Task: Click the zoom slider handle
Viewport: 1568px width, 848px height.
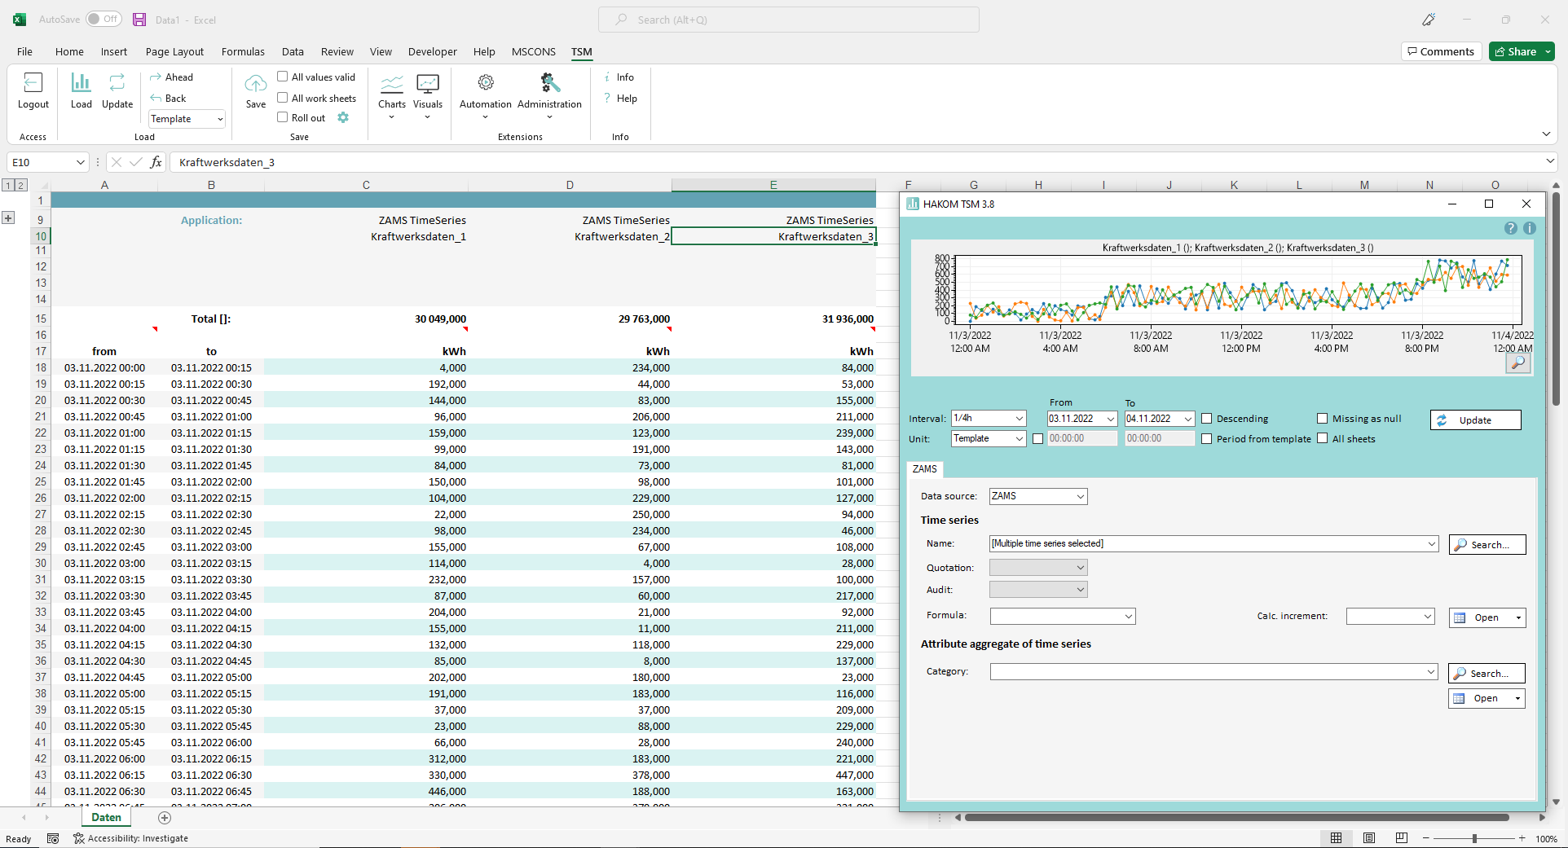Action: click(x=1474, y=838)
